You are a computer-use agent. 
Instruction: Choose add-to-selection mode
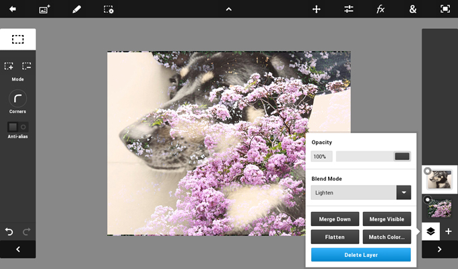tap(9, 66)
